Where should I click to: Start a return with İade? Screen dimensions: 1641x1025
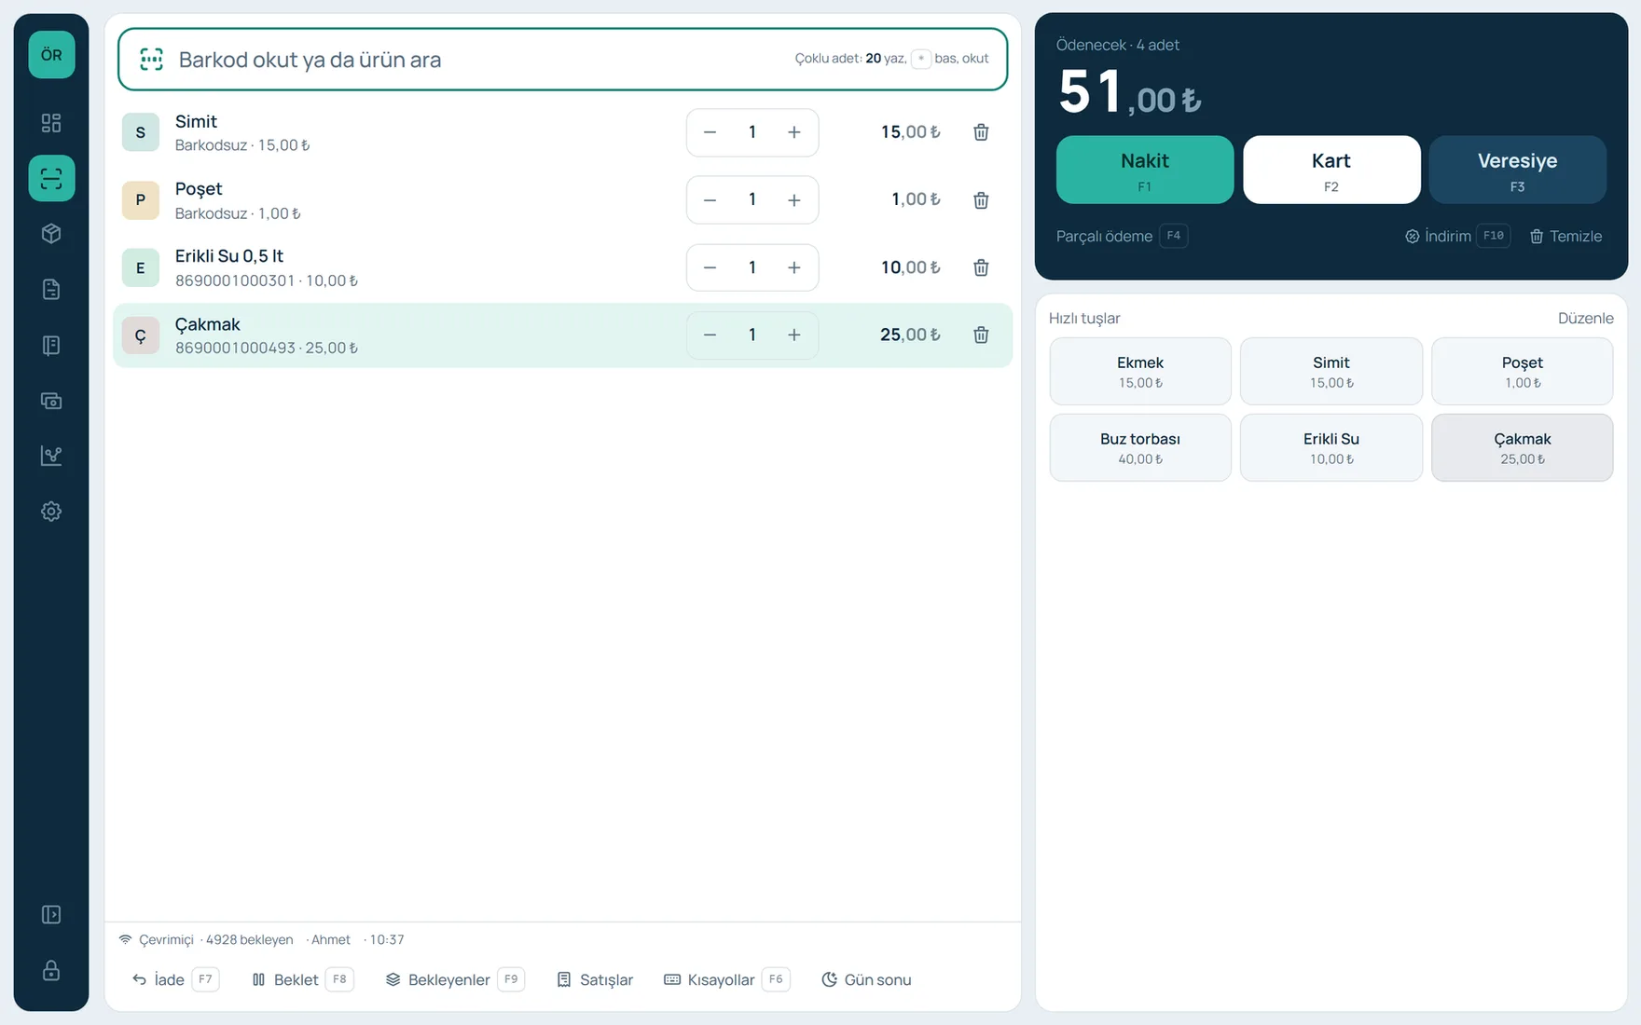[174, 979]
